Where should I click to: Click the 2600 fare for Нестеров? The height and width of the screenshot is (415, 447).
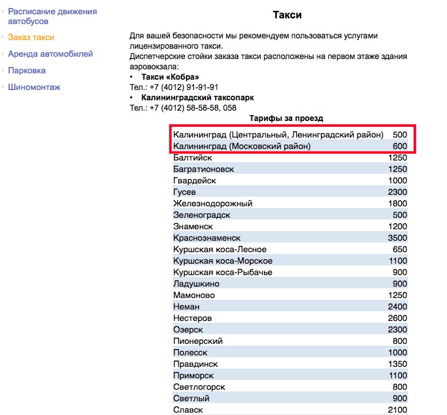tap(397, 318)
